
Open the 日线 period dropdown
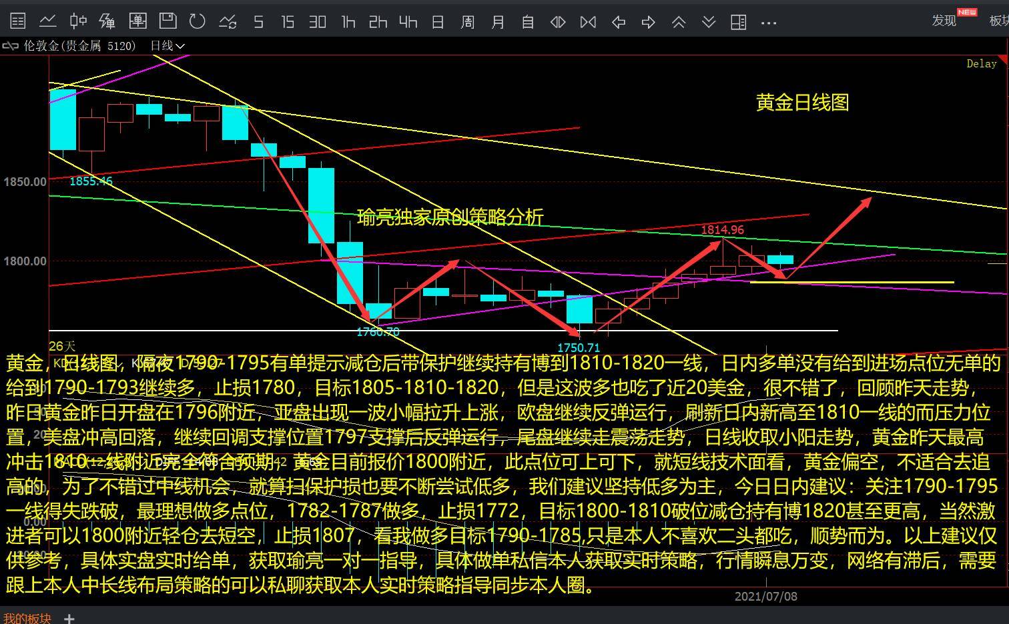[x=167, y=46]
